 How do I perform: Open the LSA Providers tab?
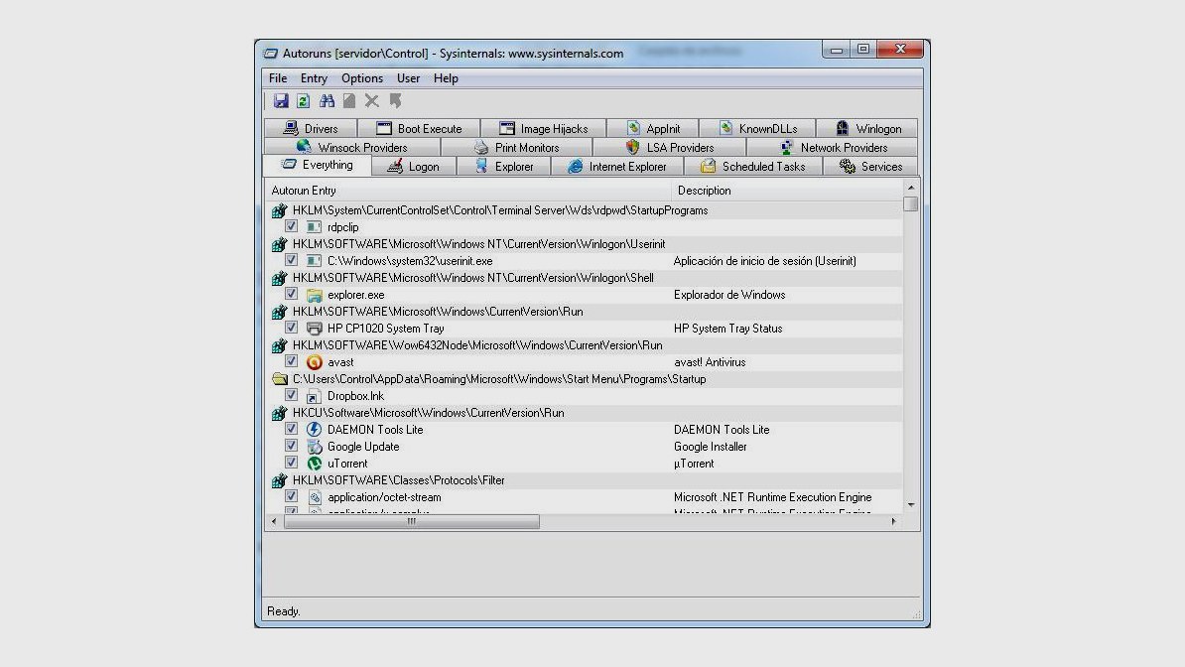point(670,148)
